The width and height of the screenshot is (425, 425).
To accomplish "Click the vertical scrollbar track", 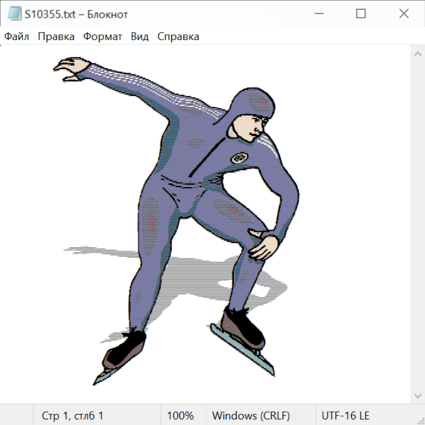I will 417,224.
